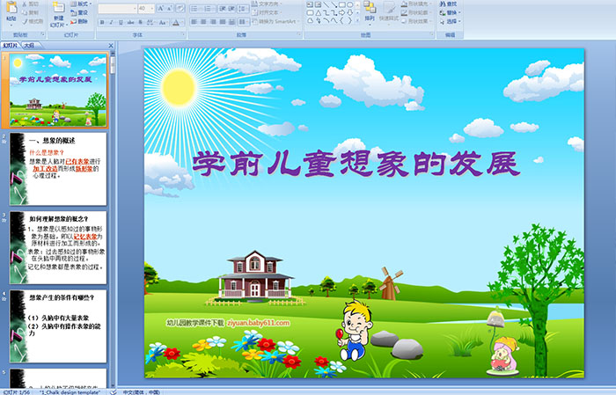Toggle Italic formatting

pyautogui.click(x=111, y=22)
